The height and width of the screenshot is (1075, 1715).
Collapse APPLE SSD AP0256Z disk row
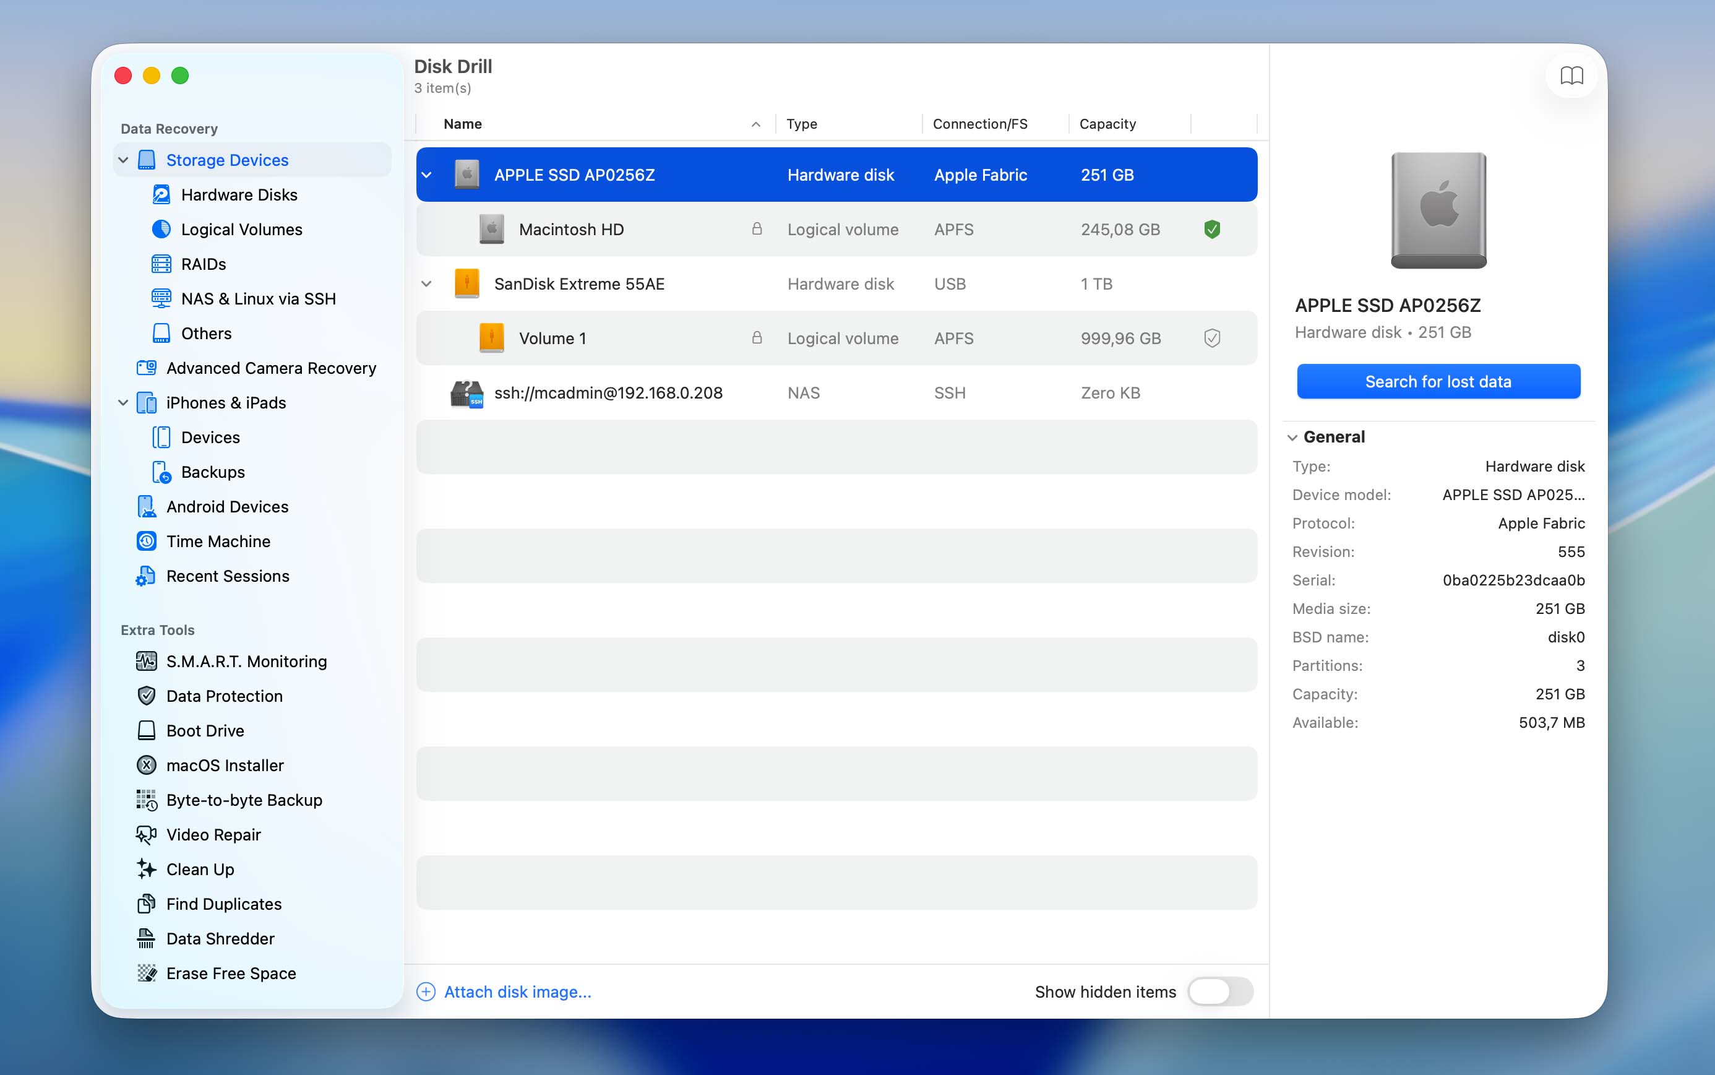coord(426,175)
